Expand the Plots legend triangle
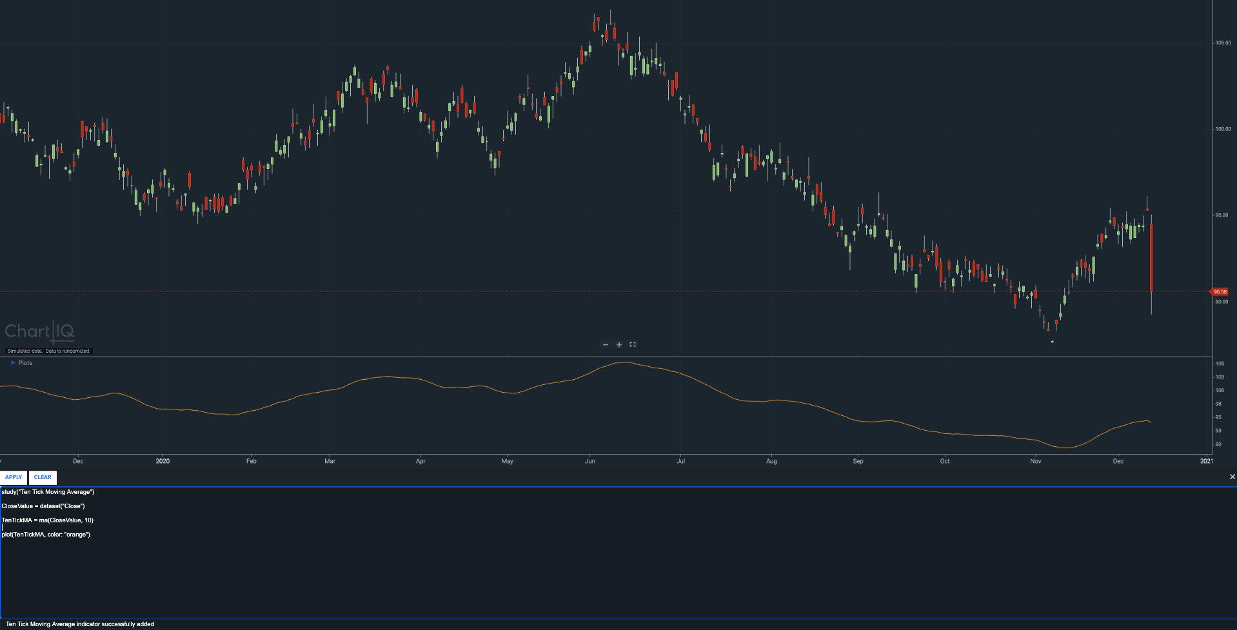The height and width of the screenshot is (630, 1237). [13, 363]
